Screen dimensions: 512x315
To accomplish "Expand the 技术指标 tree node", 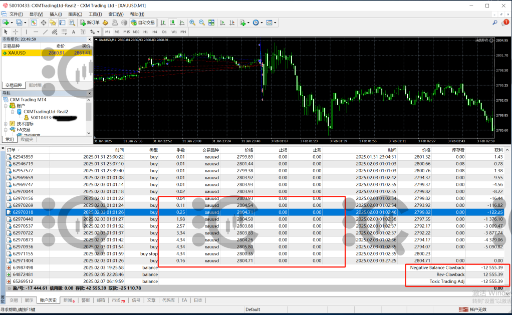I will pyautogui.click(x=6, y=124).
